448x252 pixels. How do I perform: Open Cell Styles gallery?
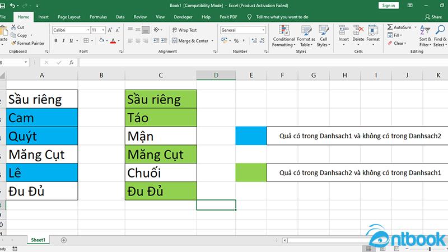click(324, 36)
